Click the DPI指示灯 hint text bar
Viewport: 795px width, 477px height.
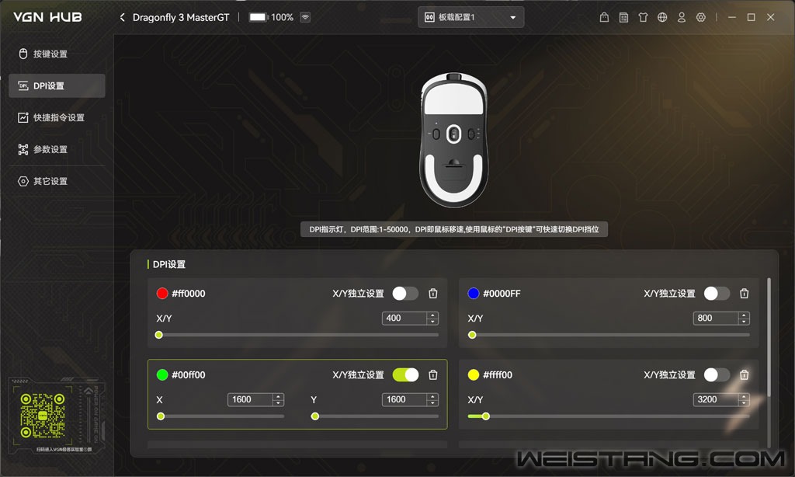454,229
